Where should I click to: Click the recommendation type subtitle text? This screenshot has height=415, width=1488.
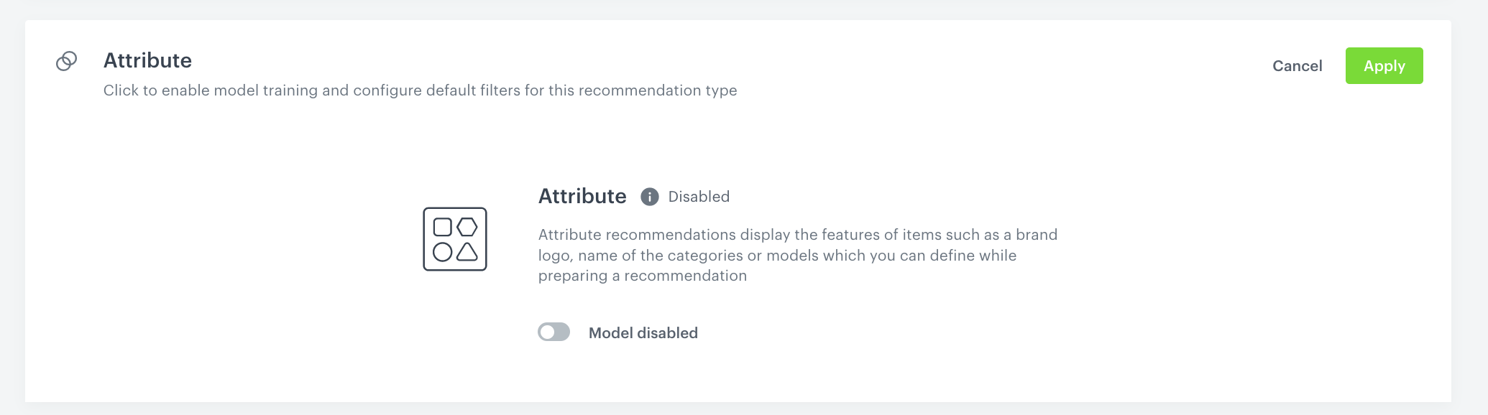(421, 90)
